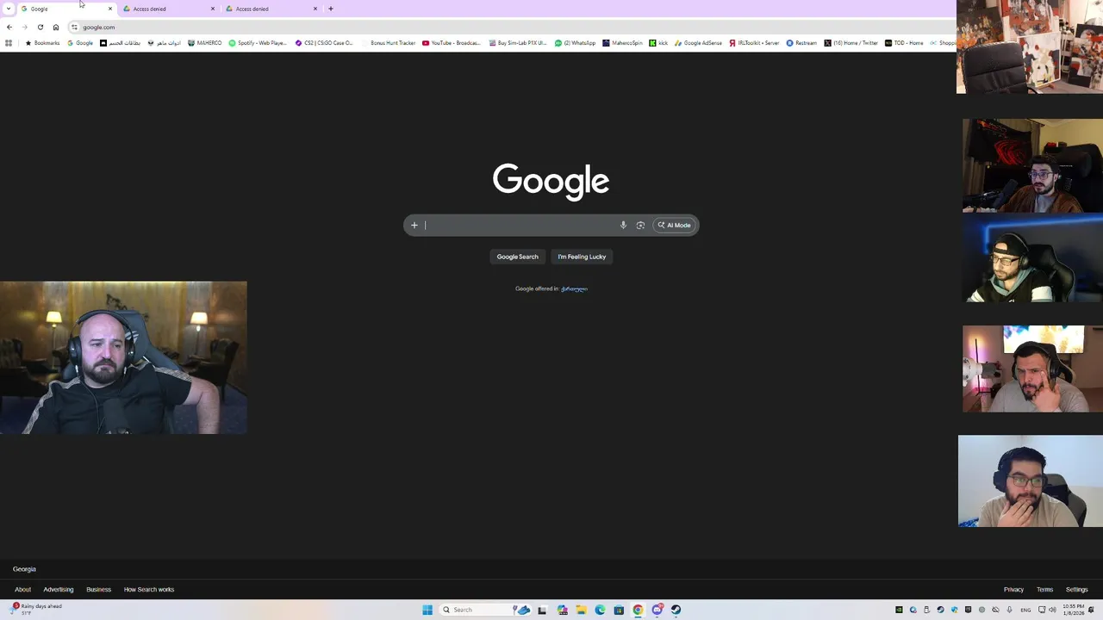
Task: Open the ENG language switcher
Action: click(1025, 610)
